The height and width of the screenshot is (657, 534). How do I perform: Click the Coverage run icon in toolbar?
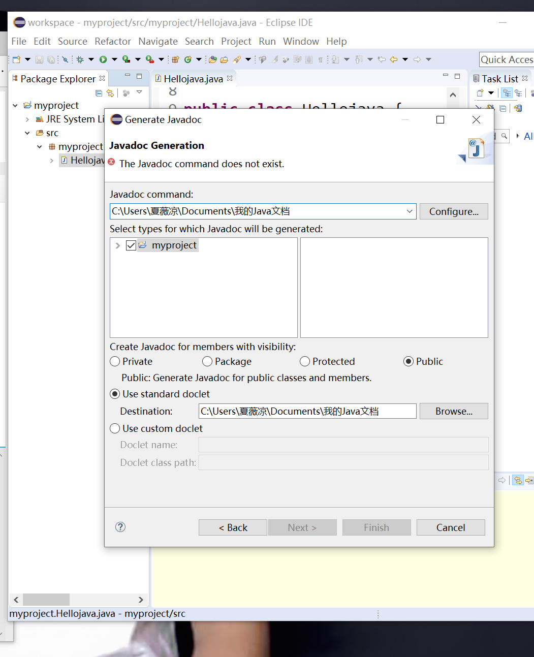click(127, 59)
